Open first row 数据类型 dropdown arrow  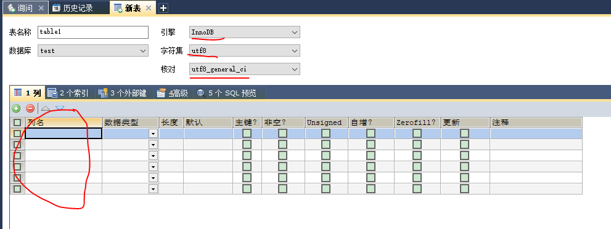click(x=153, y=134)
